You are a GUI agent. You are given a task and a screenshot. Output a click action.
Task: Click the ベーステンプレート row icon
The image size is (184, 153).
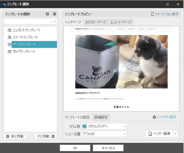(9, 44)
